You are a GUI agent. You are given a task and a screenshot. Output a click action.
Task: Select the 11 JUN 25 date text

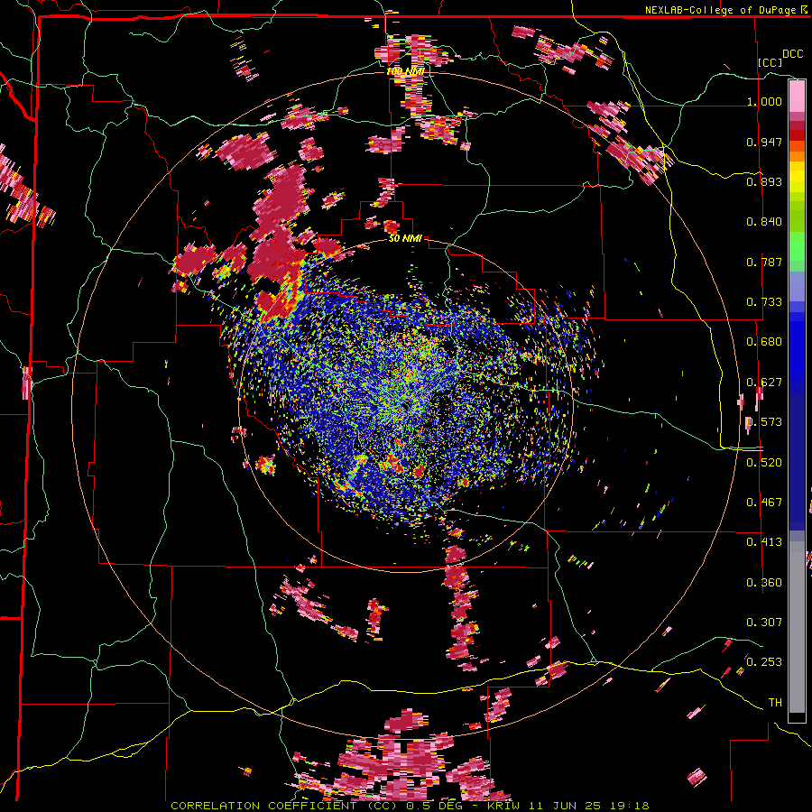pos(564,806)
